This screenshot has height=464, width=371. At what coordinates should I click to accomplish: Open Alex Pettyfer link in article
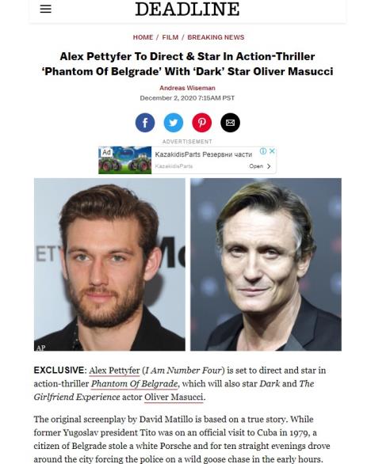click(114, 371)
